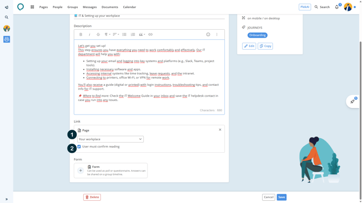Open the quote dropdown
The width and height of the screenshot is (362, 203).
142,35
